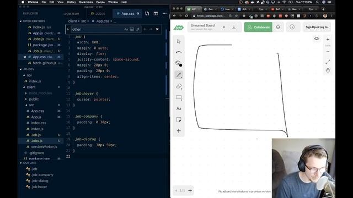Click the green Collaborate button
Image resolution: width=353 pixels, height=198 pixels.
[x=258, y=27]
